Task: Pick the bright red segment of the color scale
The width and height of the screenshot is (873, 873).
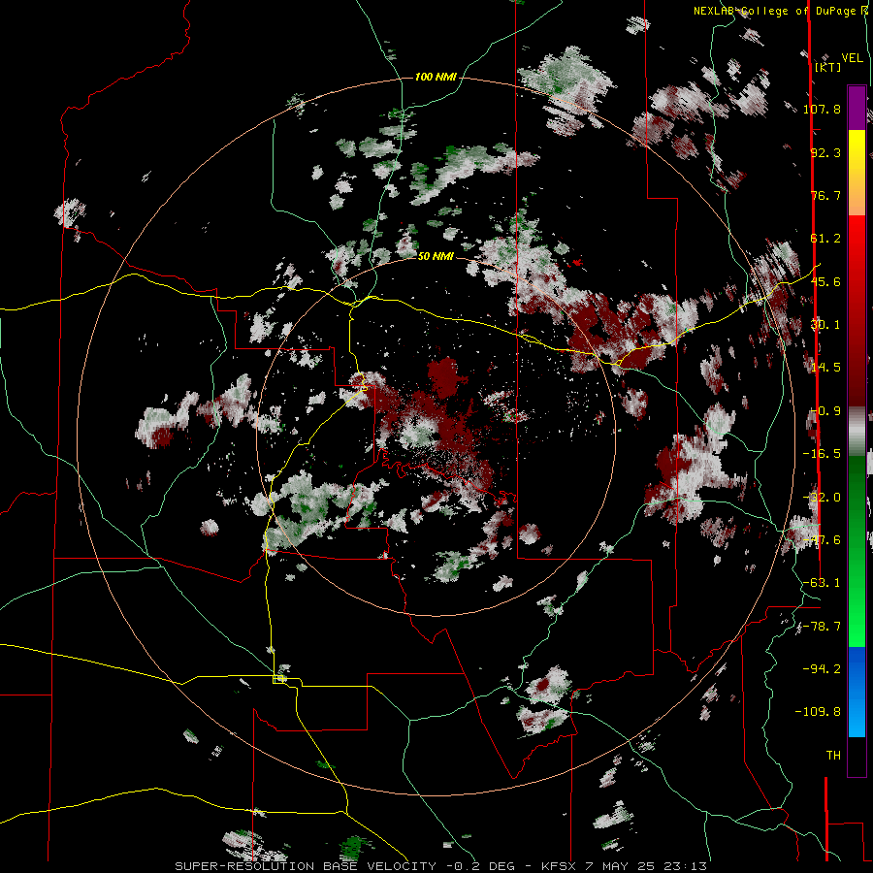Action: click(857, 247)
